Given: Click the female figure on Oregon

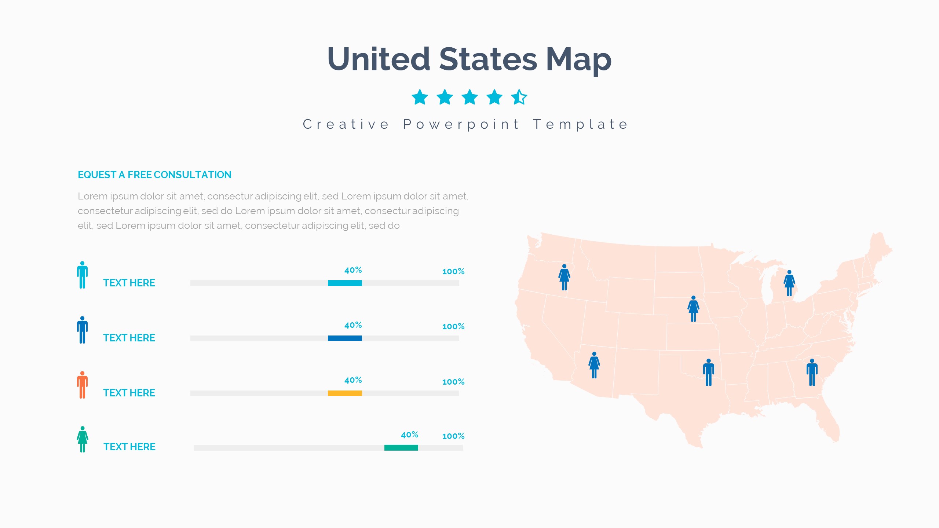Looking at the screenshot, I should point(564,277).
